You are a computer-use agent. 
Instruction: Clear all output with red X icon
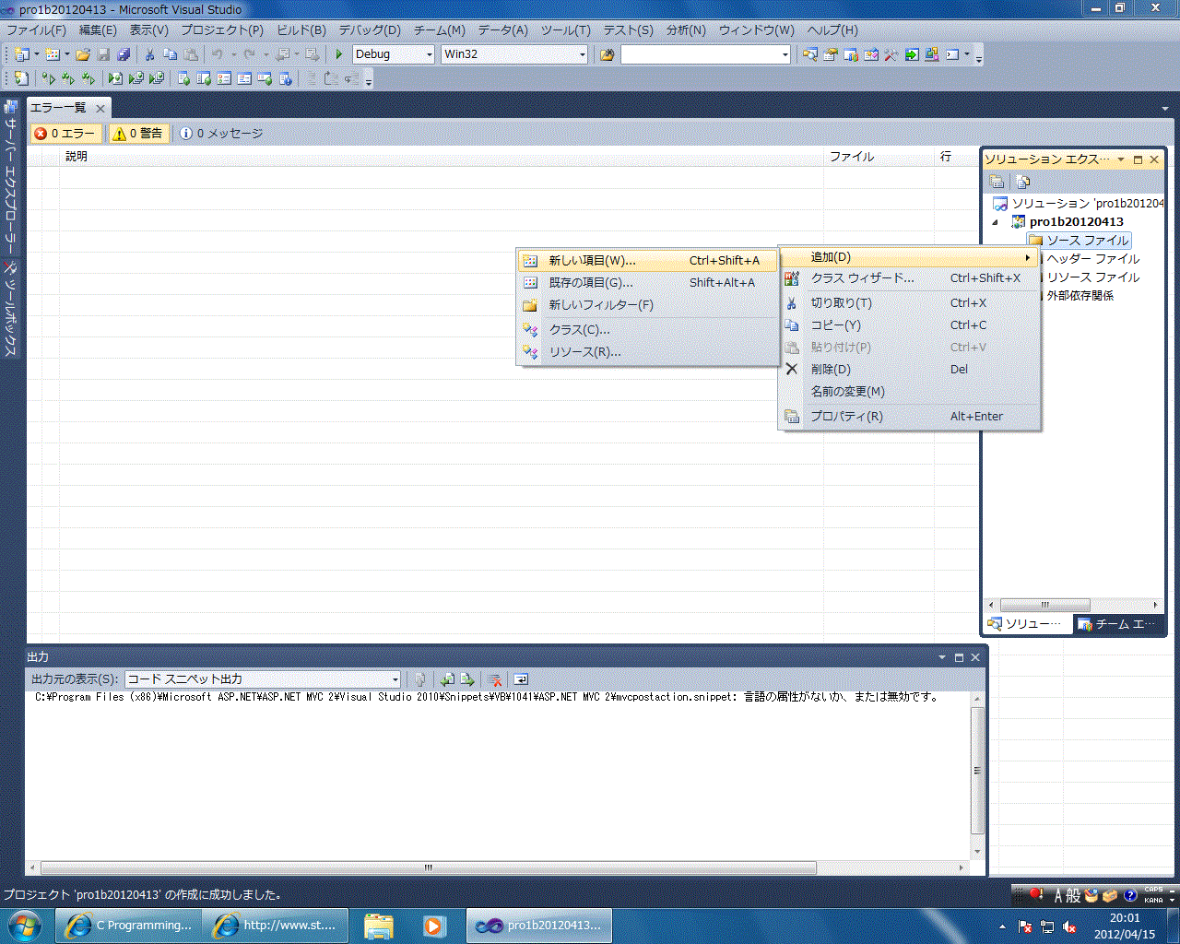tap(495, 679)
